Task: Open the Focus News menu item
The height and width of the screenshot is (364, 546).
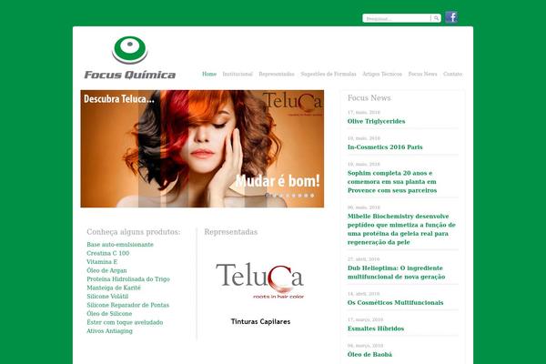Action: (x=422, y=74)
